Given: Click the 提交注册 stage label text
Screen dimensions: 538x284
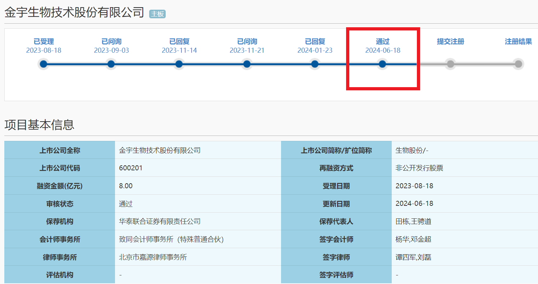Looking at the screenshot, I should (x=450, y=41).
